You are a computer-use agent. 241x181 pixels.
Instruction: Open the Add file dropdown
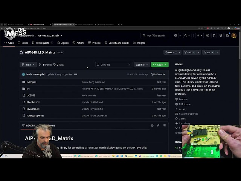click(142, 64)
